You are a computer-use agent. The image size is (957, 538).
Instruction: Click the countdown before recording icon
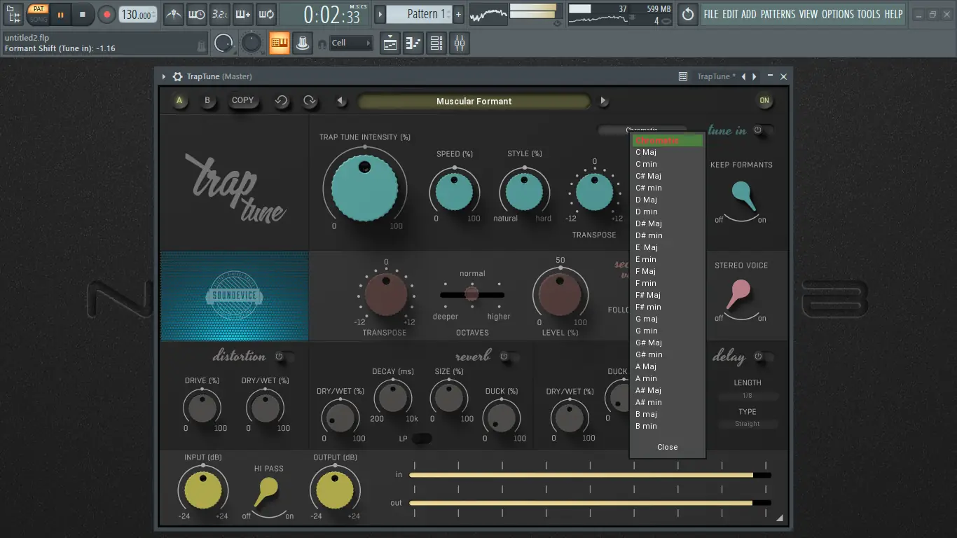220,14
